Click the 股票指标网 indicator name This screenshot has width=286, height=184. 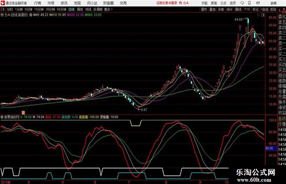pyautogui.click(x=12, y=117)
